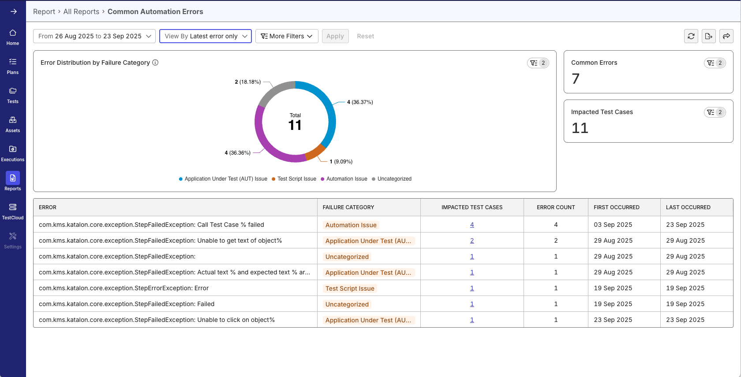Open the filter badge on Impacted Test Cases card
Screen dimensions: 741x377
point(715,112)
